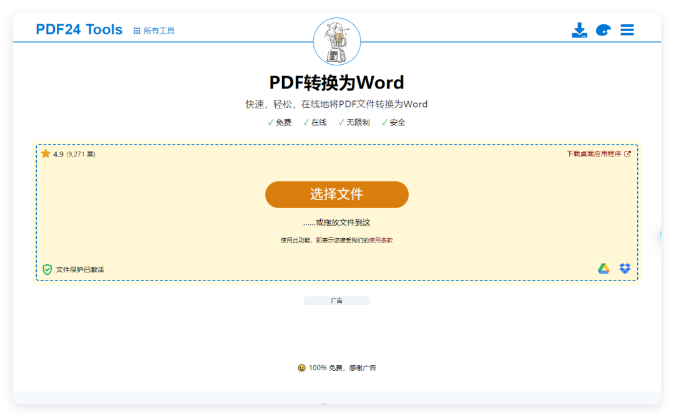Click the 广告 ad label
The image size is (674, 417).
336,300
